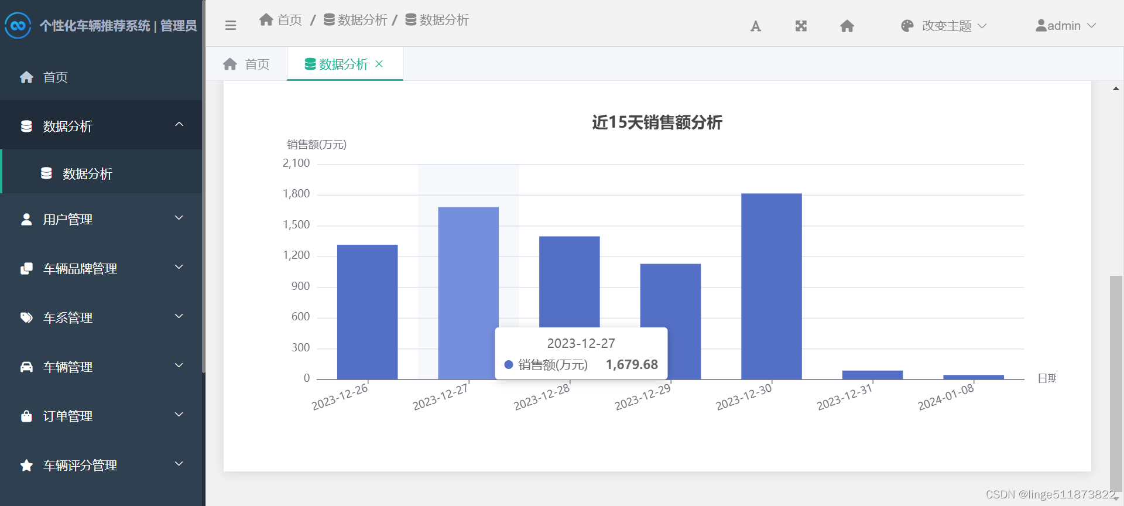Viewport: 1124px width, 506px height.
Task: Click the x-axis label 2024-01-08
Action: pos(946,398)
